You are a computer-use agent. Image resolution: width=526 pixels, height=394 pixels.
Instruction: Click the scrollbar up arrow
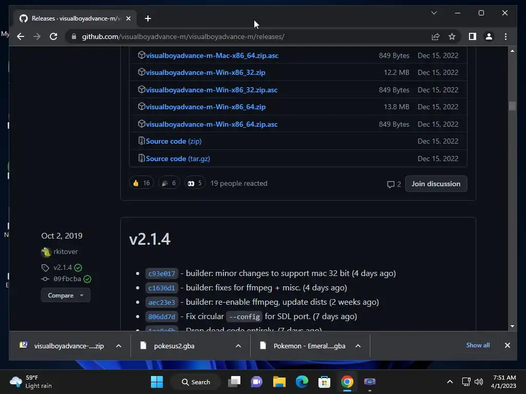pos(512,51)
